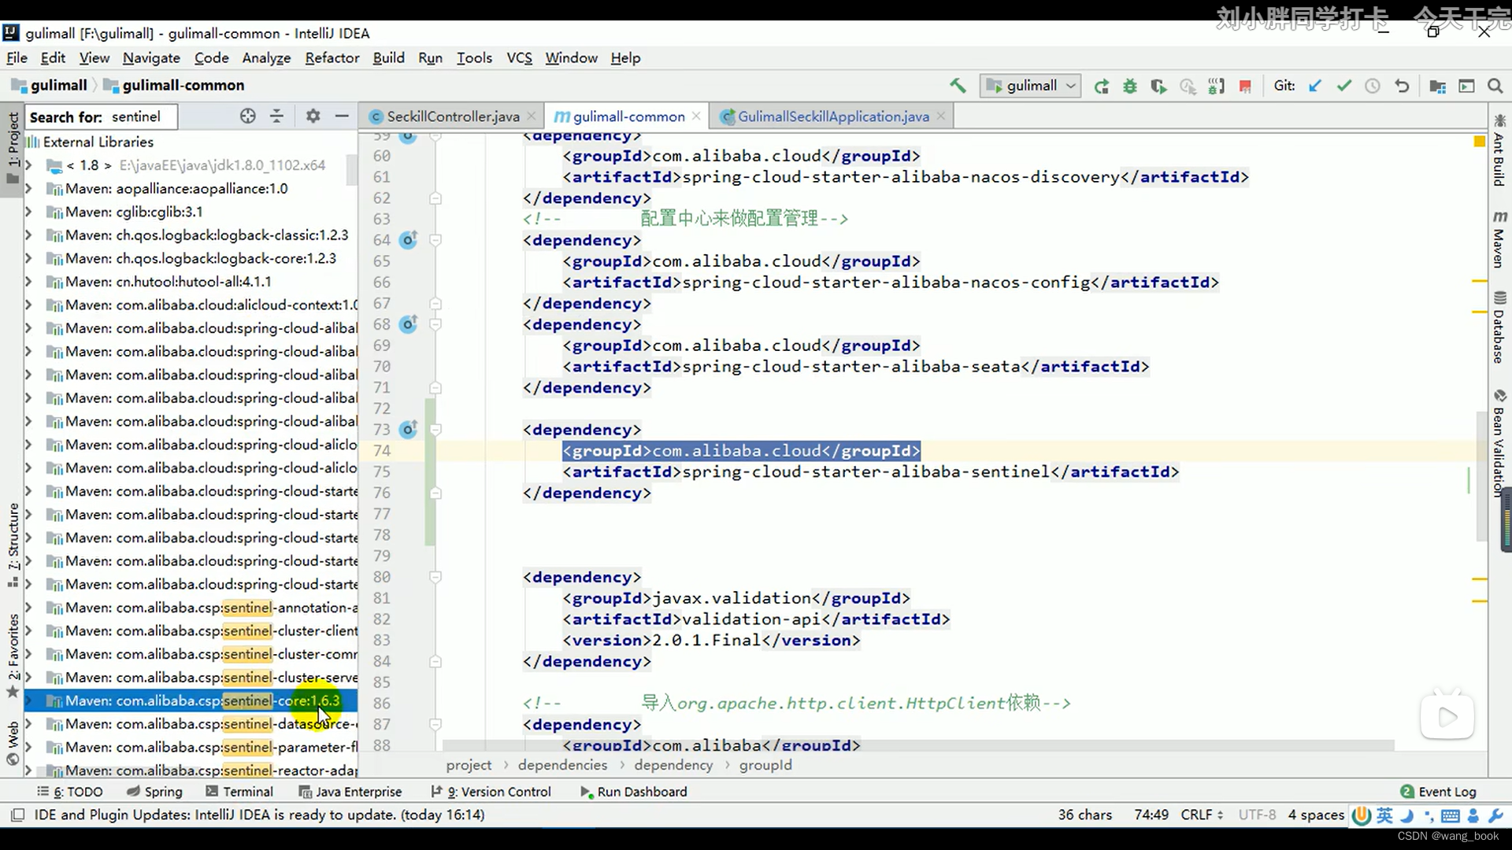Open the Refactor menu
This screenshot has width=1512, height=850.
(x=332, y=57)
